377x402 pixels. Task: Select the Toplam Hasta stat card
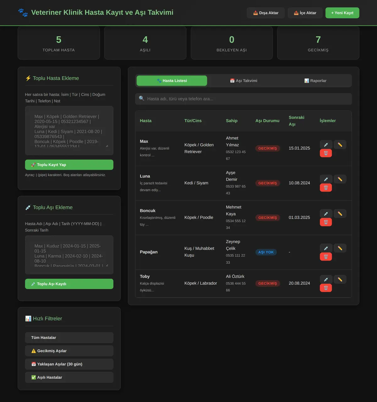coord(59,43)
